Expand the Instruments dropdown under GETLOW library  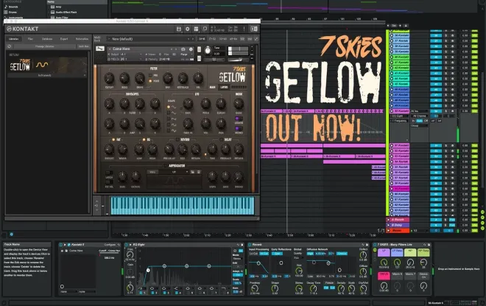(46, 75)
